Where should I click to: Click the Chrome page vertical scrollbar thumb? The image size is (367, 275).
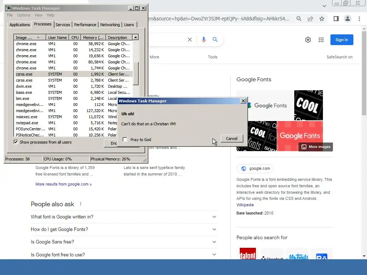click(x=364, y=73)
